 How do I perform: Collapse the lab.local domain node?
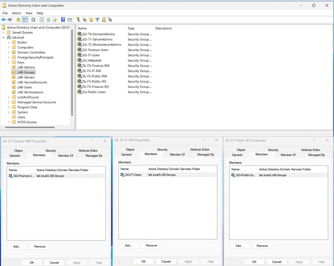tap(3, 37)
